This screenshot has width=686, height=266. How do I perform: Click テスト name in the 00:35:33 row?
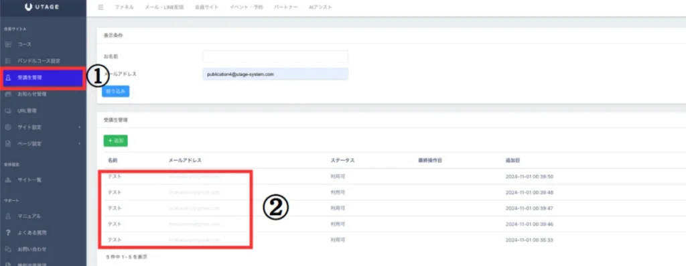click(114, 240)
